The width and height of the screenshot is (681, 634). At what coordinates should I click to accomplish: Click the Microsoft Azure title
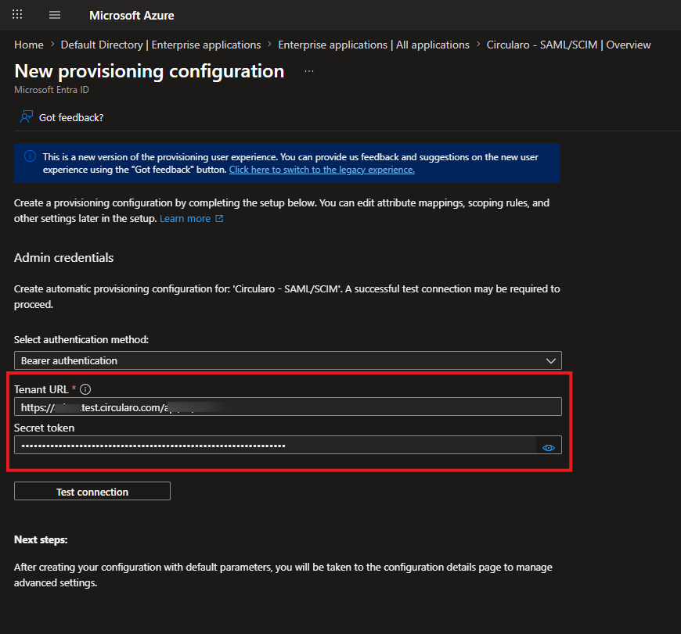point(132,16)
